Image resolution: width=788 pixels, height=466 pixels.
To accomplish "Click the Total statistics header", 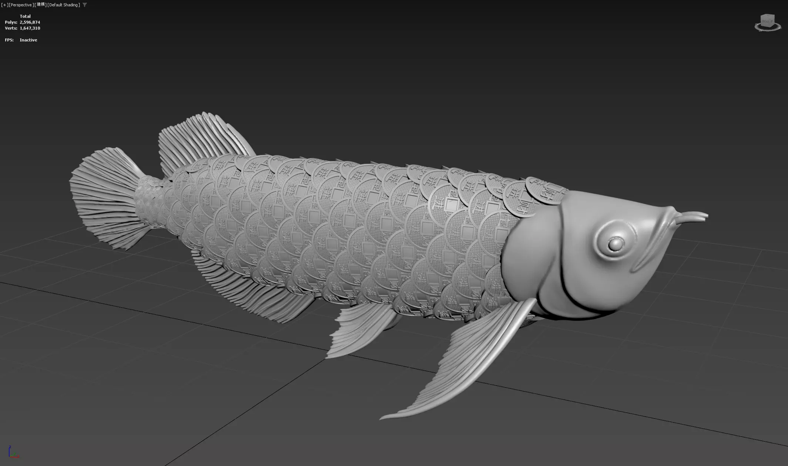I will tap(25, 16).
